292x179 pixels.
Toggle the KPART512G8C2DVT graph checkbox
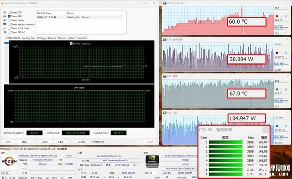coord(71,44)
